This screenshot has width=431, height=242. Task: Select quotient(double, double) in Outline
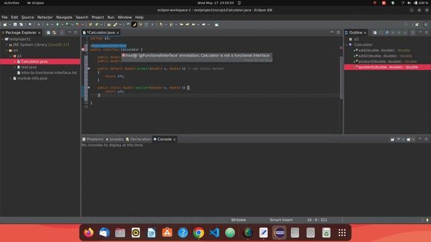point(388,67)
